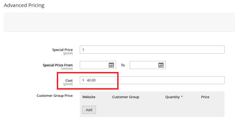Viewport: 235px width, 123px height.
Task: Click the Special Price field label
Action: [x=62, y=50]
